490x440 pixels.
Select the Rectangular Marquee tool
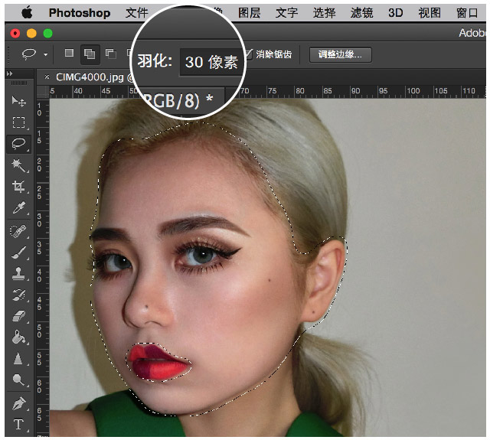(x=19, y=122)
